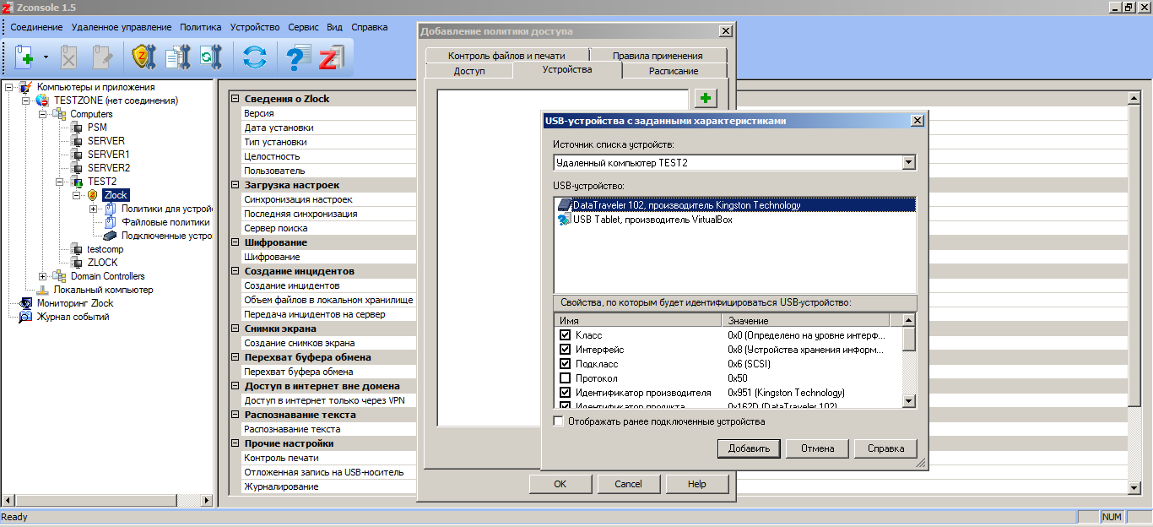The height and width of the screenshot is (527, 1153).
Task: Open the Источник списка устройств dropdown
Action: point(908,162)
